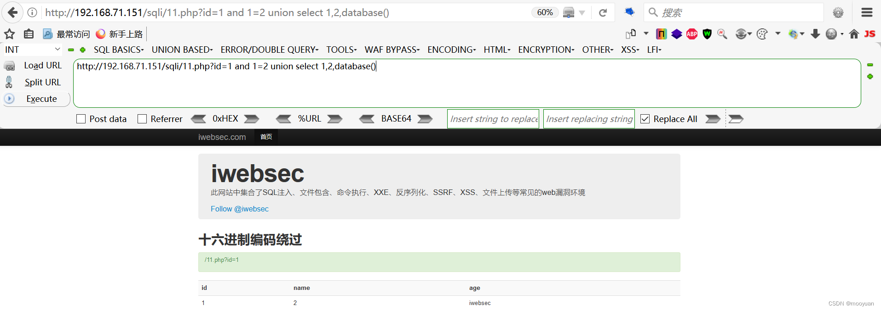The width and height of the screenshot is (881, 311).
Task: Focus the Insert replacing string field
Action: tap(589, 119)
